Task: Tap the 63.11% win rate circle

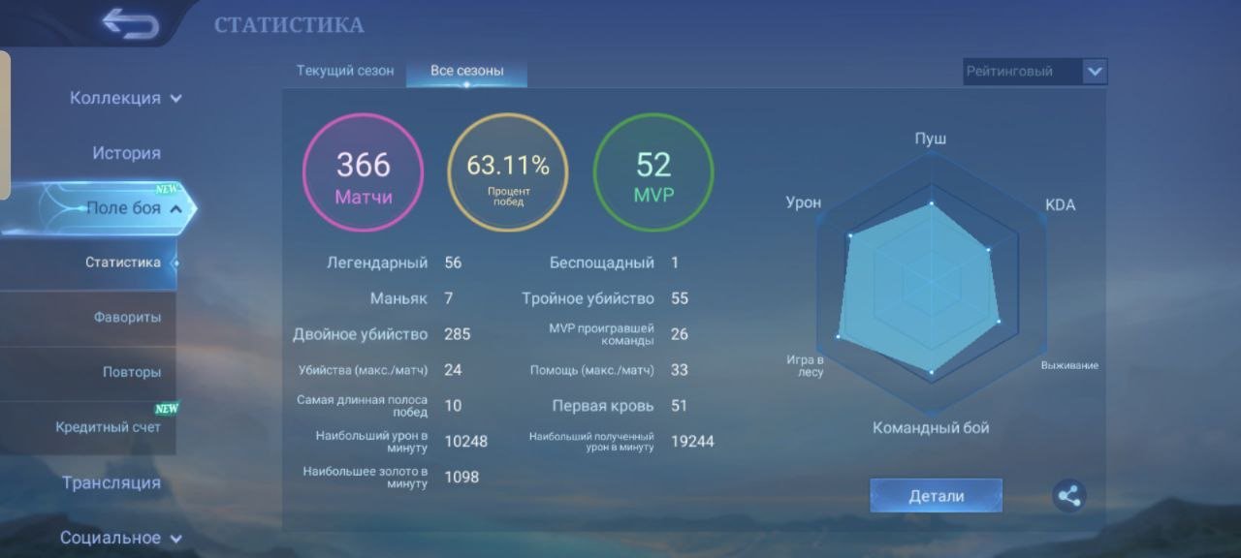Action: [508, 173]
